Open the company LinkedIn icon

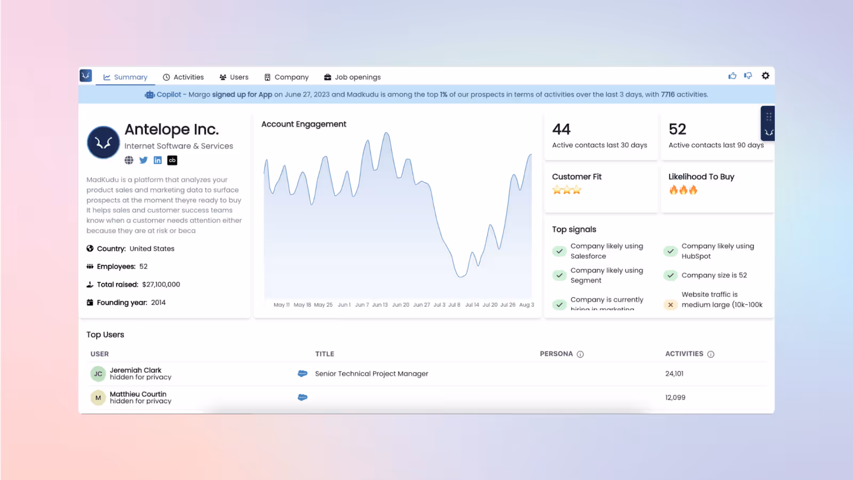pyautogui.click(x=158, y=160)
